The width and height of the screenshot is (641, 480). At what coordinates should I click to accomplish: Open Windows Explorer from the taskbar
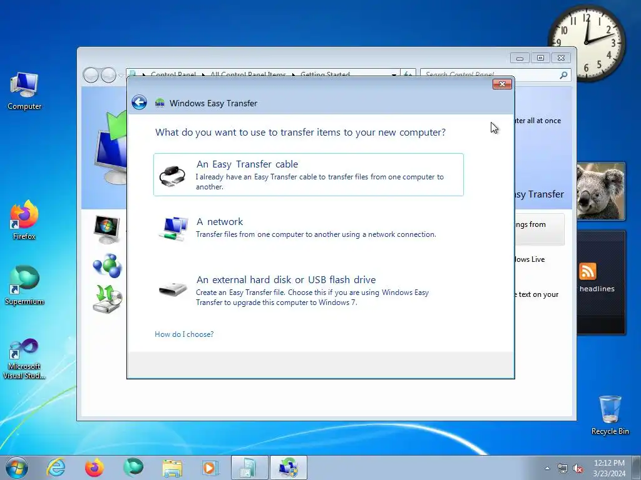coord(172,467)
